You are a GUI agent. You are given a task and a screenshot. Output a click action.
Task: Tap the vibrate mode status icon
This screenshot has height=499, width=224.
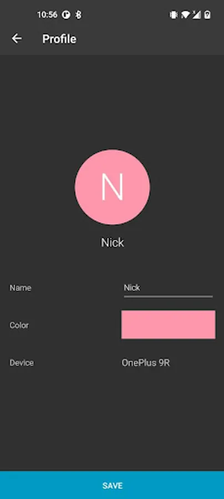[174, 14]
